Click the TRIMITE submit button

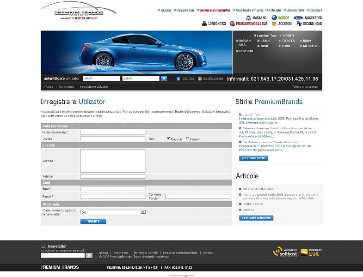93,221
